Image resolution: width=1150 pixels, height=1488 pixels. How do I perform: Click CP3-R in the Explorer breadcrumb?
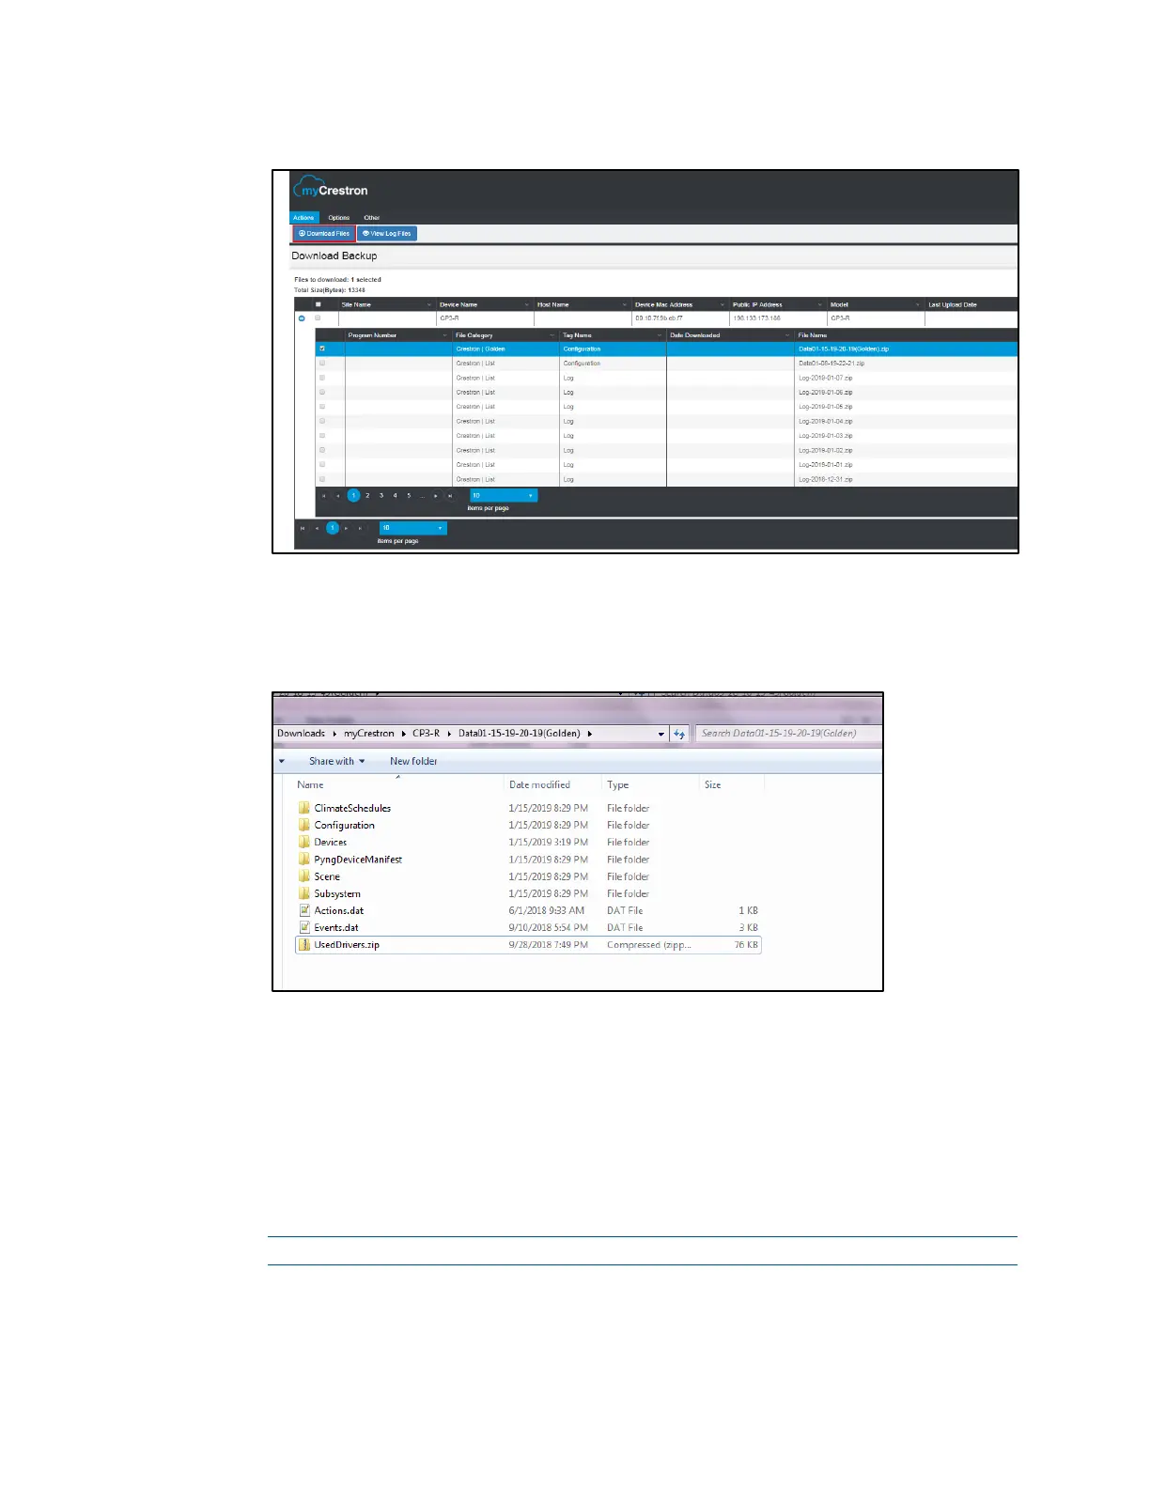coord(426,734)
